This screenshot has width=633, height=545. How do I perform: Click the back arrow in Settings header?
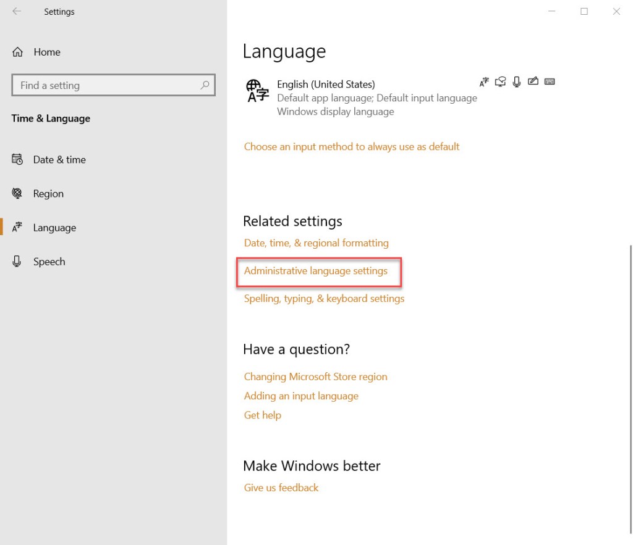[17, 11]
